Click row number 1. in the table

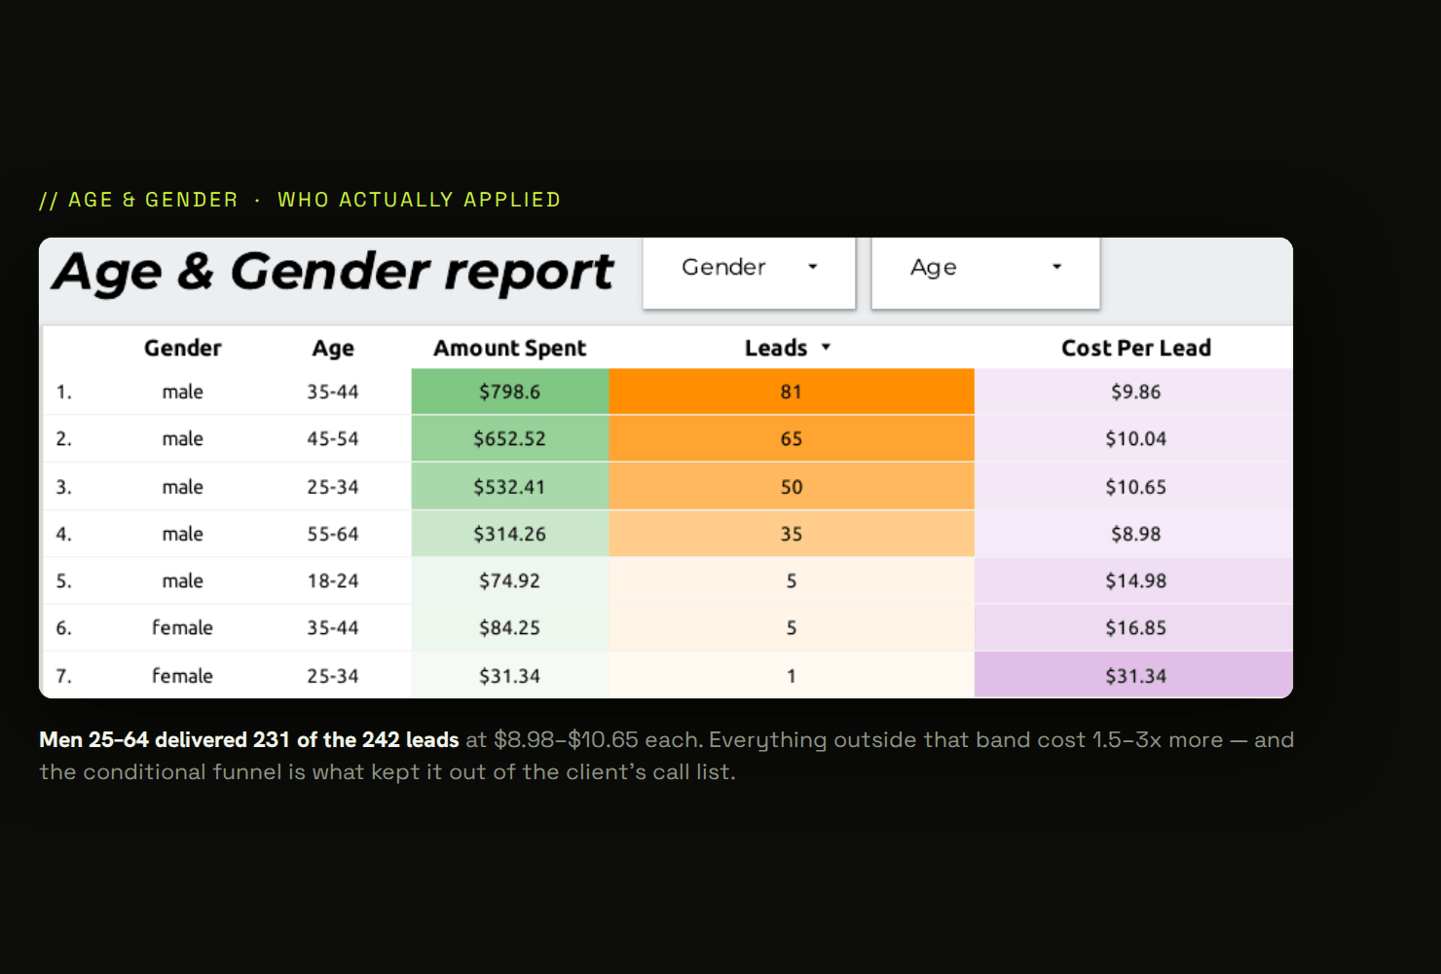(64, 392)
